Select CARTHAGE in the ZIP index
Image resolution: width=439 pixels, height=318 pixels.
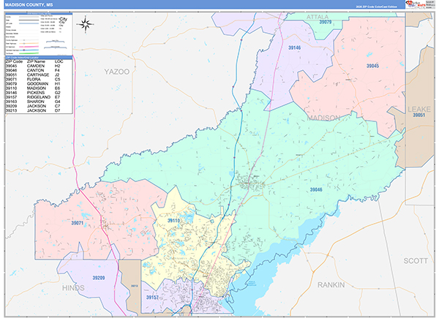pos(38,75)
